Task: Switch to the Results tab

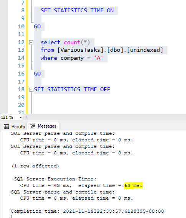Action: [x=14, y=126]
